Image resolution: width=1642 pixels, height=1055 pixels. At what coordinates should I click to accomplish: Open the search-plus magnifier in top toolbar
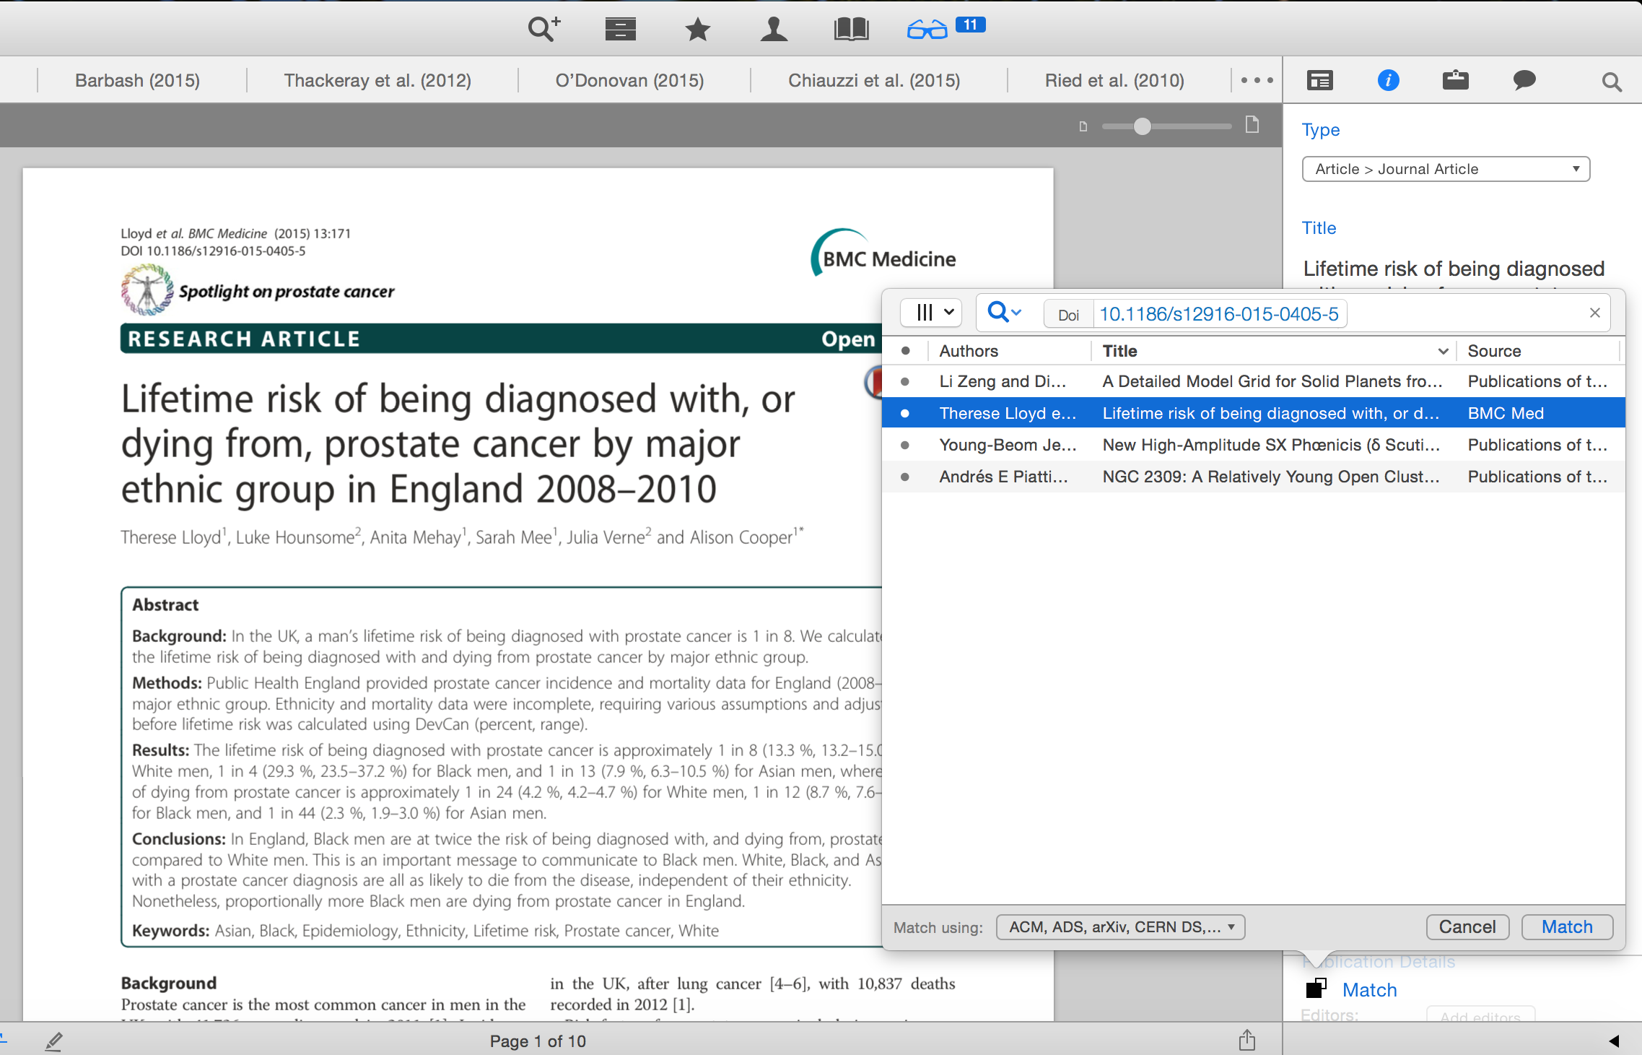[544, 29]
